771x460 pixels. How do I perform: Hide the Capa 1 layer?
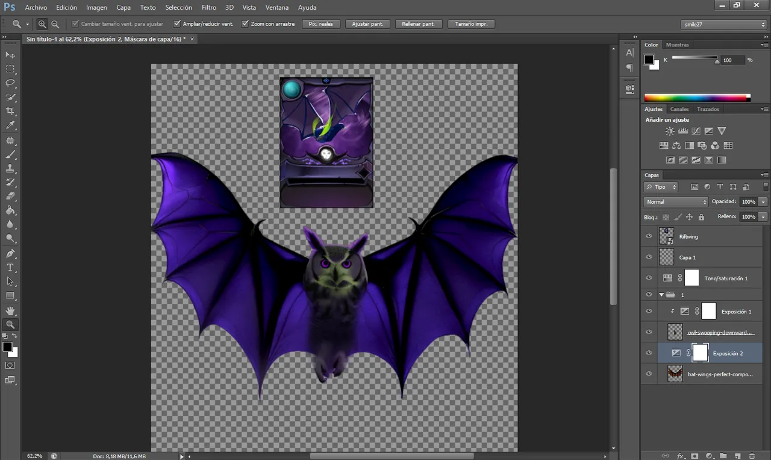tap(649, 257)
